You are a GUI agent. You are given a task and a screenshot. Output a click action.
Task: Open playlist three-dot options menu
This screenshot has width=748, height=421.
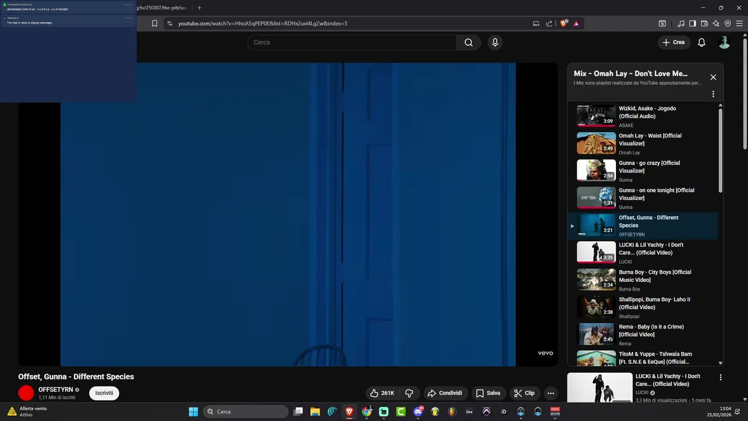(713, 94)
